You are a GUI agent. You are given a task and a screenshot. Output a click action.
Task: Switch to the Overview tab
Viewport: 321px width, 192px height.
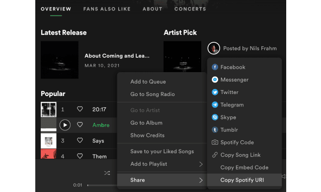pyautogui.click(x=56, y=9)
